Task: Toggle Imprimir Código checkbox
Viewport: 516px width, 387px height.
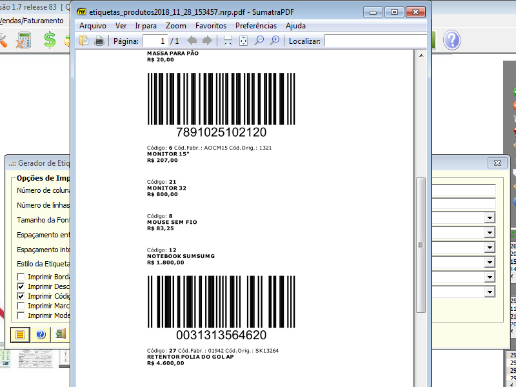Action: (x=21, y=296)
